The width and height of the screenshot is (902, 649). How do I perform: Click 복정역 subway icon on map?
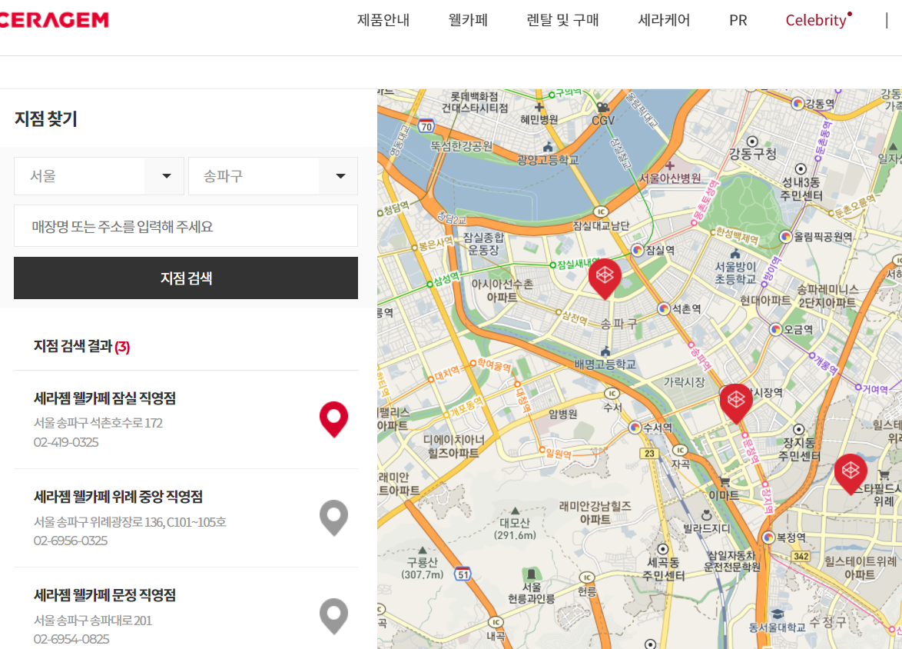pyautogui.click(x=768, y=538)
